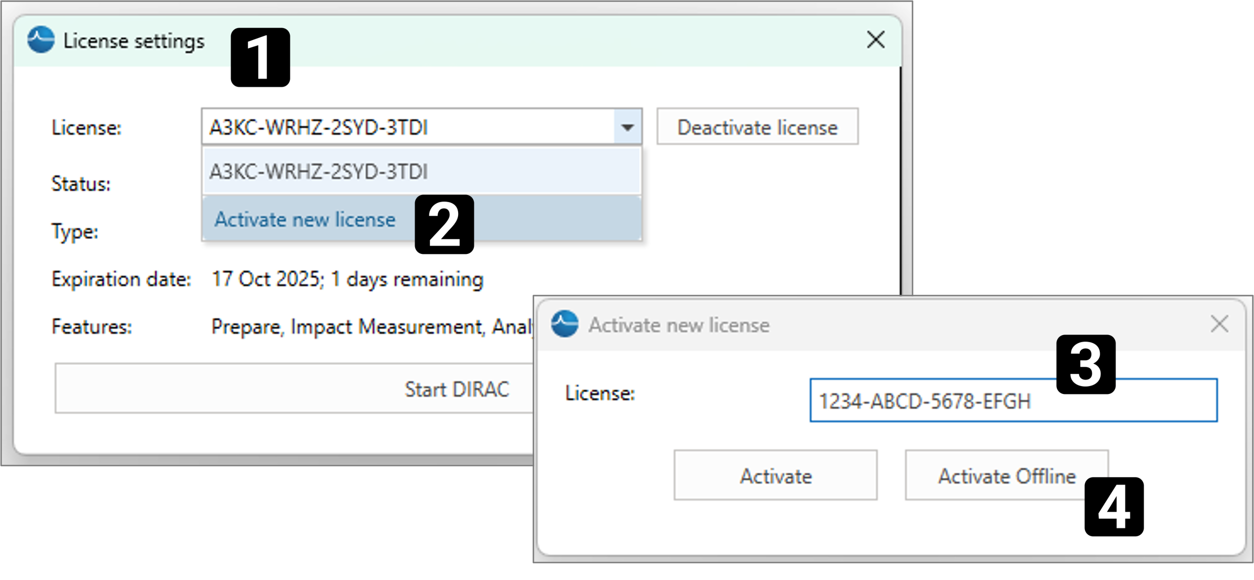1254x580 pixels.
Task: Close the Activate new license dialog
Action: [x=1219, y=325]
